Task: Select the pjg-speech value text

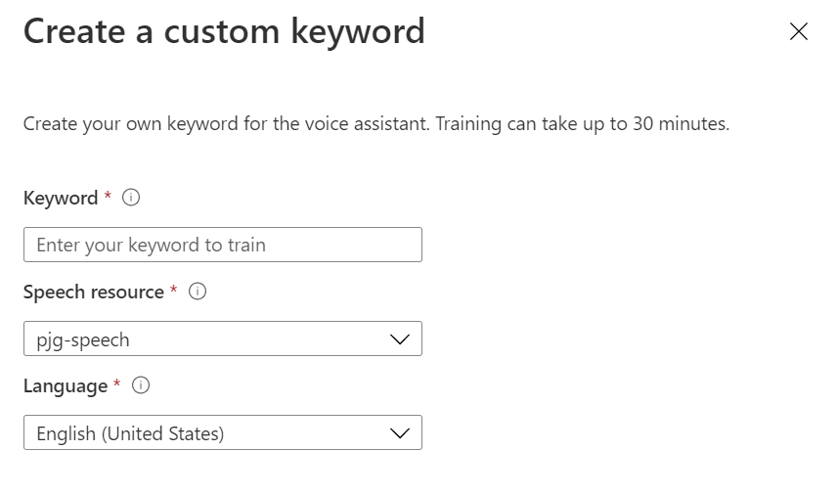Action: point(83,339)
